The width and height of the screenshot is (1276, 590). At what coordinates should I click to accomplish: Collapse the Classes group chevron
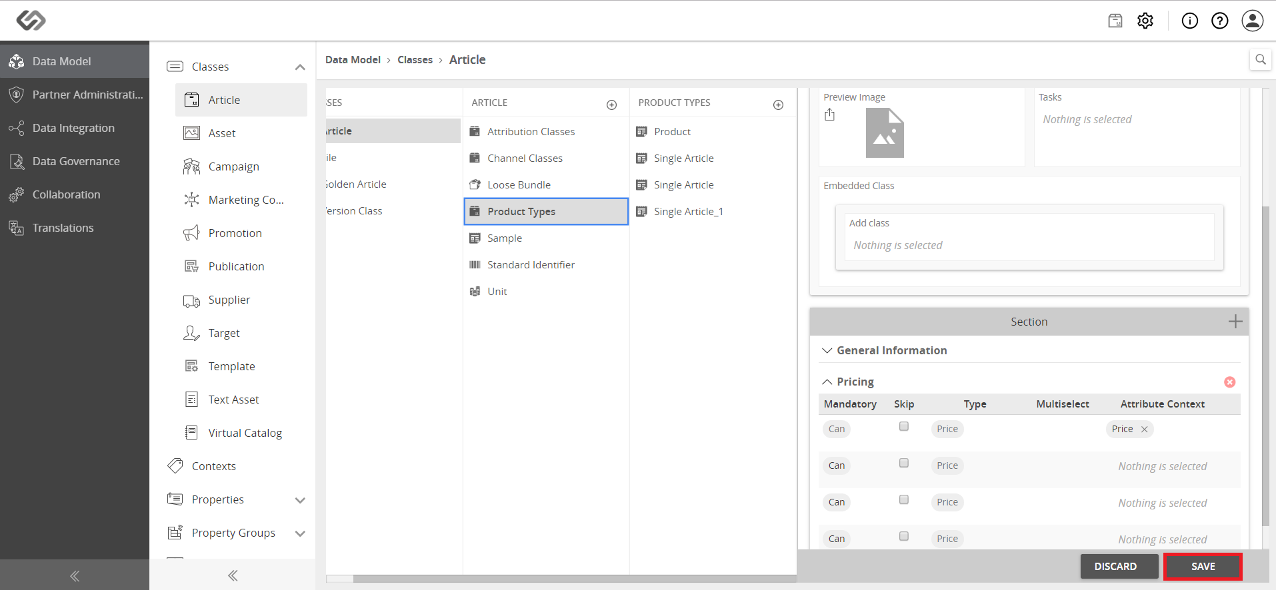coord(300,67)
